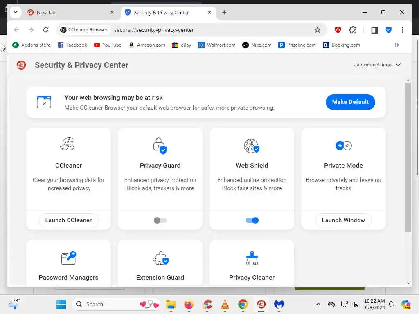Image resolution: width=419 pixels, height=314 pixels.
Task: Click the CCleaner taskbar icon
Action: click(x=207, y=304)
